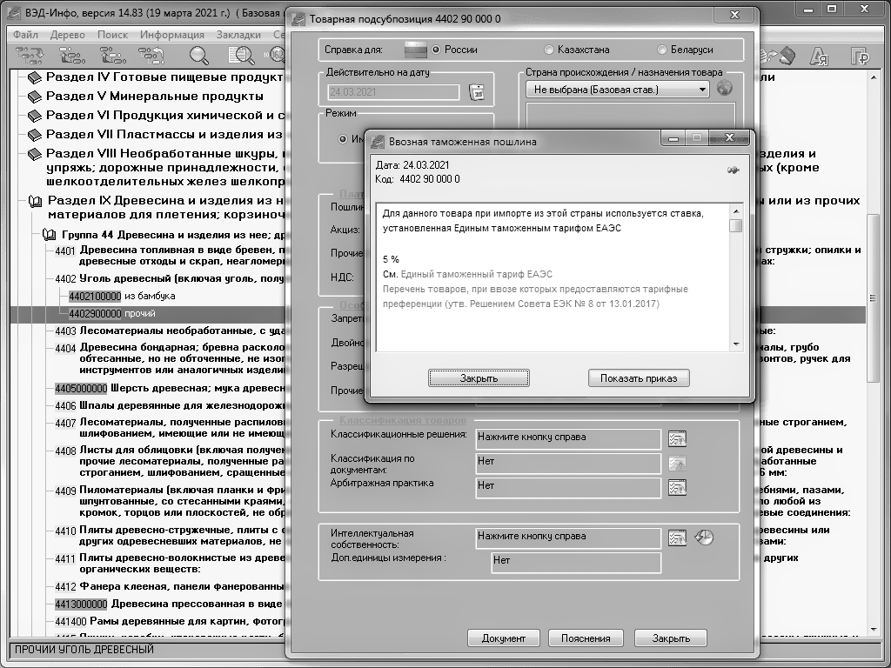Viewport: 891px width, 668px height.
Task: Open classification decisions list icon
Action: (677, 439)
